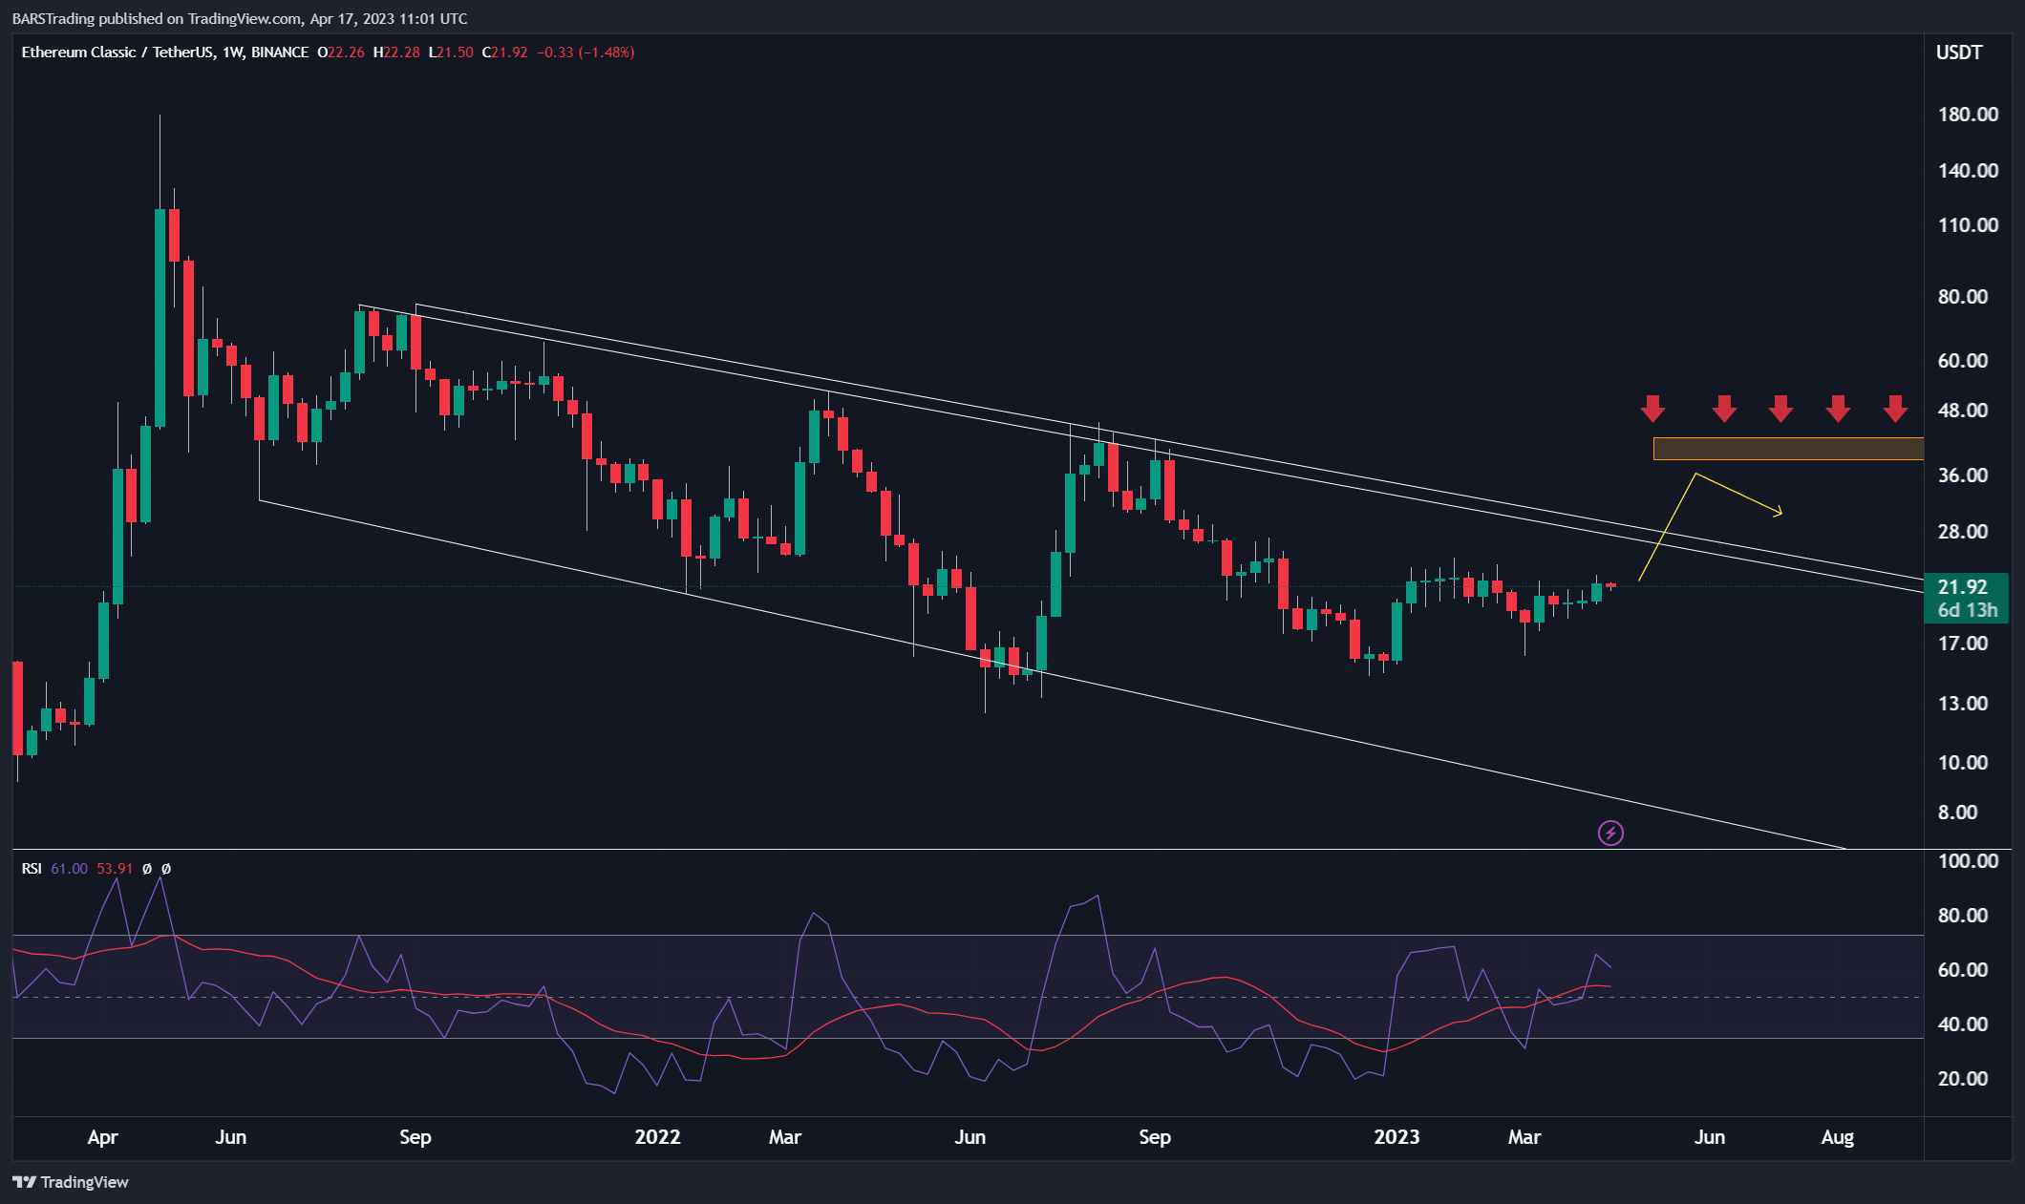Select the high value H22.28
This screenshot has width=2025, height=1204.
[x=396, y=53]
